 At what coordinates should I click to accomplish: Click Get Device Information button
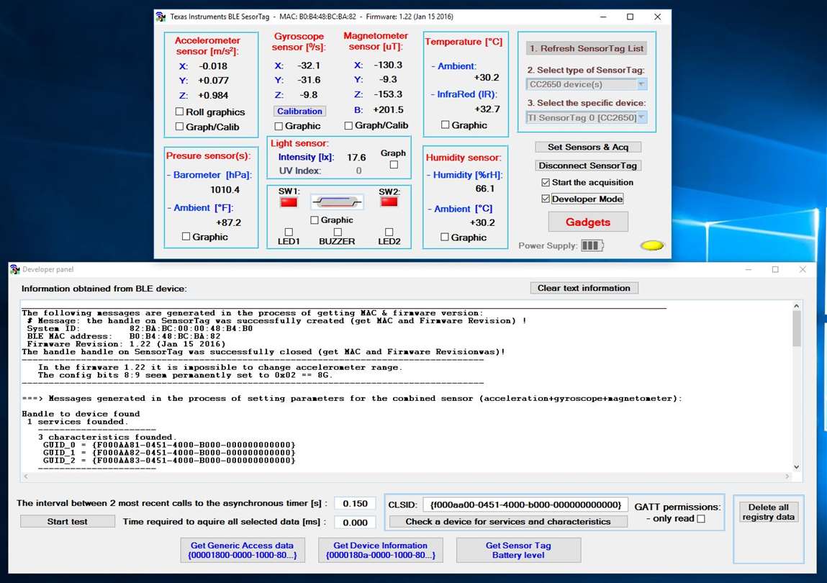[380, 551]
